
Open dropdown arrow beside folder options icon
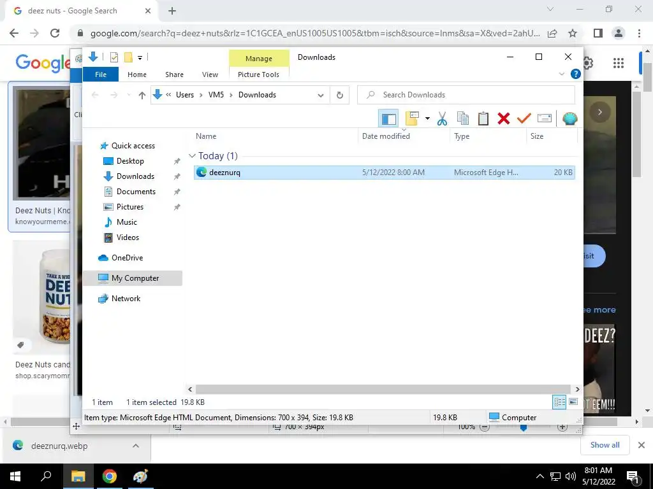pos(427,118)
